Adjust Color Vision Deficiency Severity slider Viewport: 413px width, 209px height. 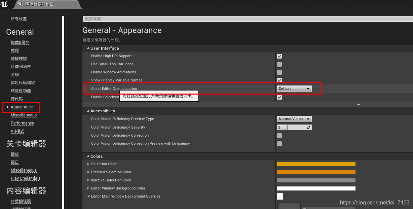pos(294,128)
